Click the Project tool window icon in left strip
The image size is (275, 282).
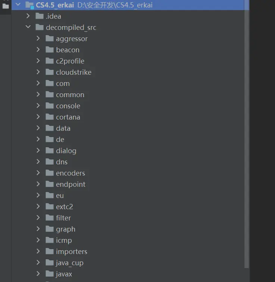tap(5, 5)
